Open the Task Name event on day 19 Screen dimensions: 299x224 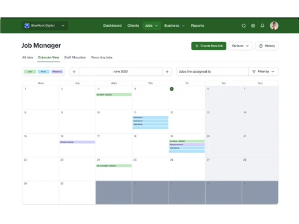[x=187, y=148]
